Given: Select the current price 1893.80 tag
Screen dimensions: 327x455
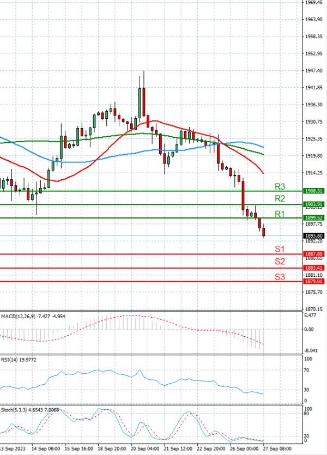Looking at the screenshot, I should tap(313, 236).
